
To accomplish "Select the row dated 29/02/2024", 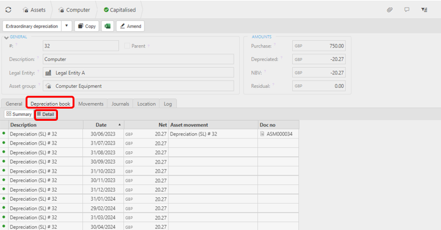I will [149, 209].
